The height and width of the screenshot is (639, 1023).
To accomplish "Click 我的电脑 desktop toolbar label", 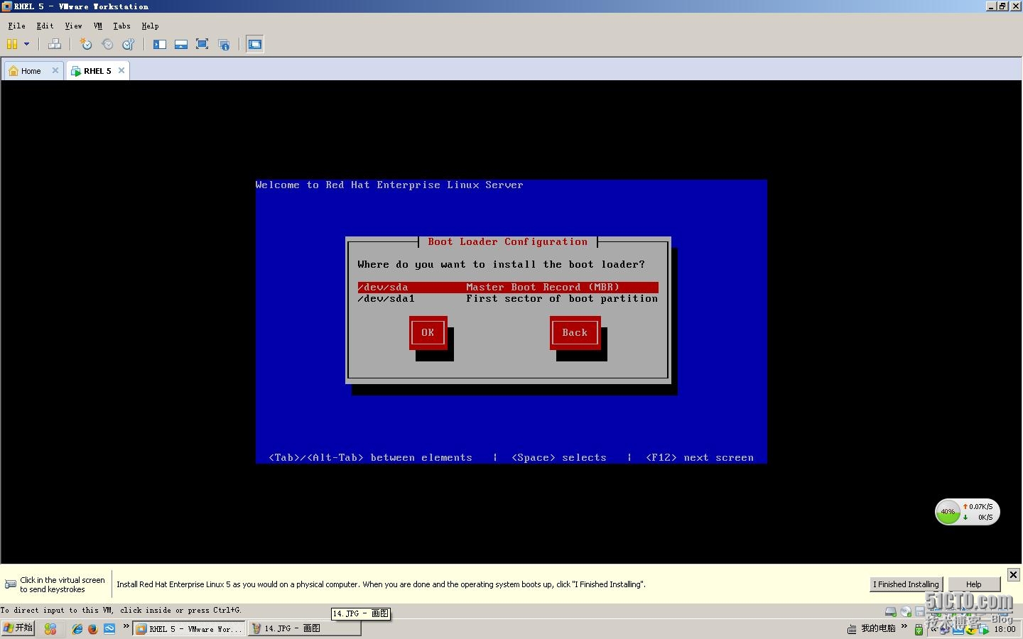I will (878, 628).
